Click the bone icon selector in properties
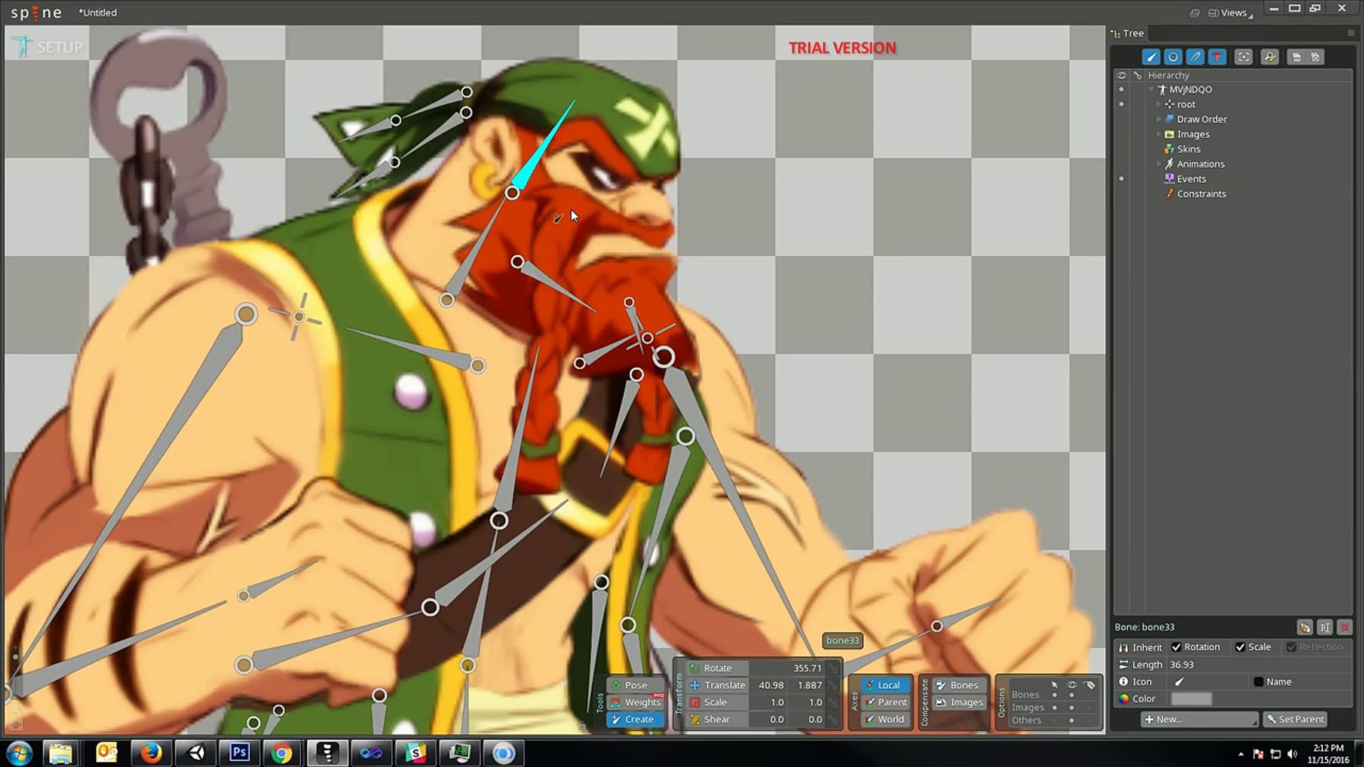The width and height of the screenshot is (1364, 767). click(x=1179, y=682)
